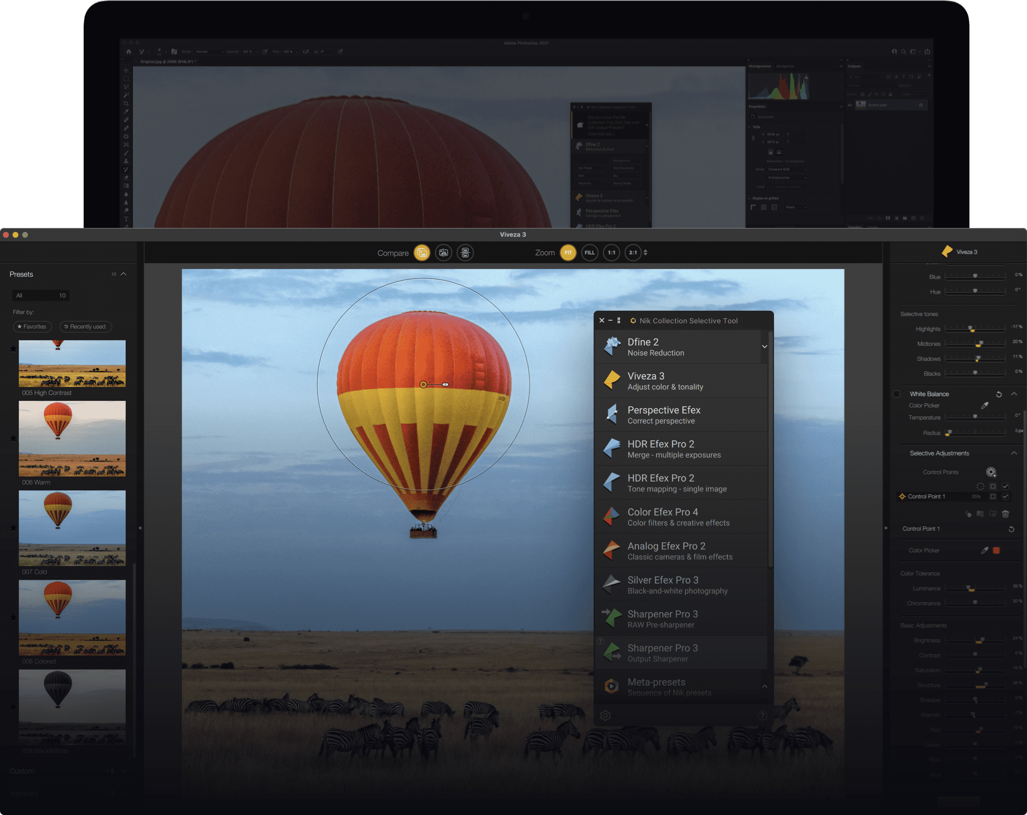Image resolution: width=1027 pixels, height=815 pixels.
Task: Collapse the White Balance section
Action: 1014,394
